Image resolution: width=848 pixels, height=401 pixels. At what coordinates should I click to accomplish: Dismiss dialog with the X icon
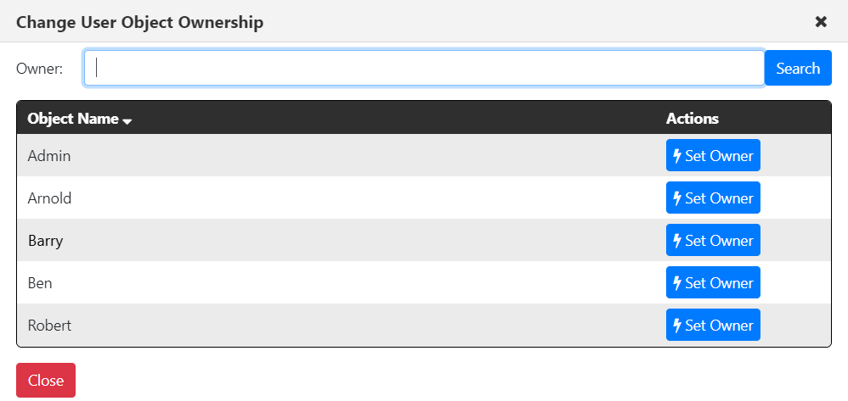click(x=821, y=21)
